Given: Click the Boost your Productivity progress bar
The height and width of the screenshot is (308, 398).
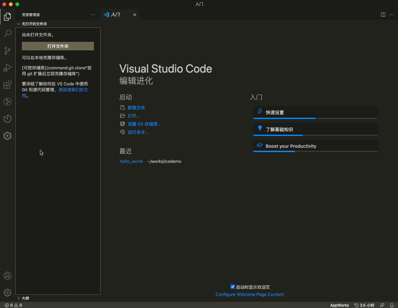Looking at the screenshot, I should [315, 151].
